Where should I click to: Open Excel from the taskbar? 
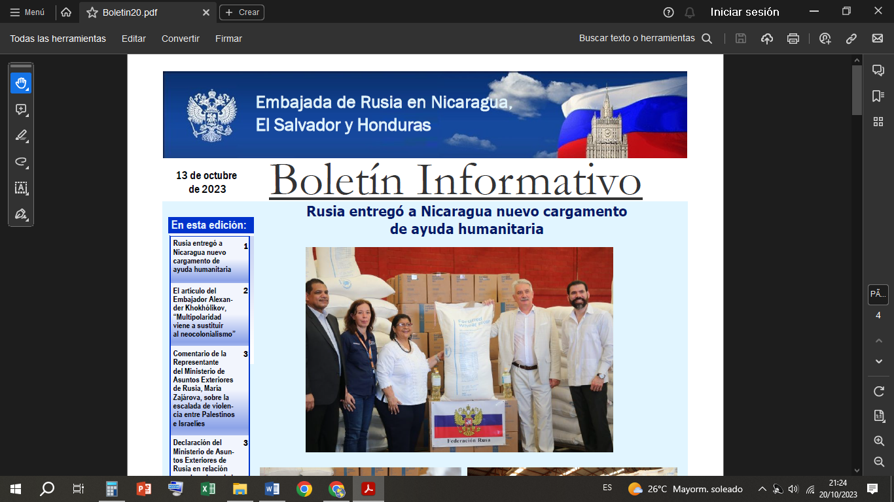point(208,489)
